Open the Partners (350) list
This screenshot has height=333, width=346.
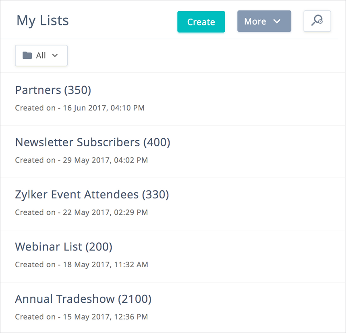click(53, 90)
